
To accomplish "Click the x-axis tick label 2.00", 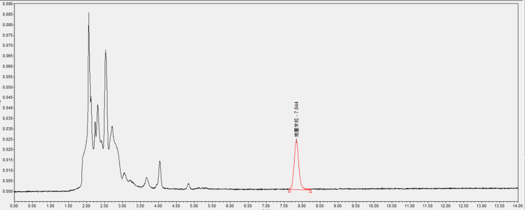I will point(87,205).
